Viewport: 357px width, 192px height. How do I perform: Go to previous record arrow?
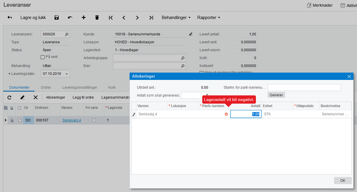(124, 17)
